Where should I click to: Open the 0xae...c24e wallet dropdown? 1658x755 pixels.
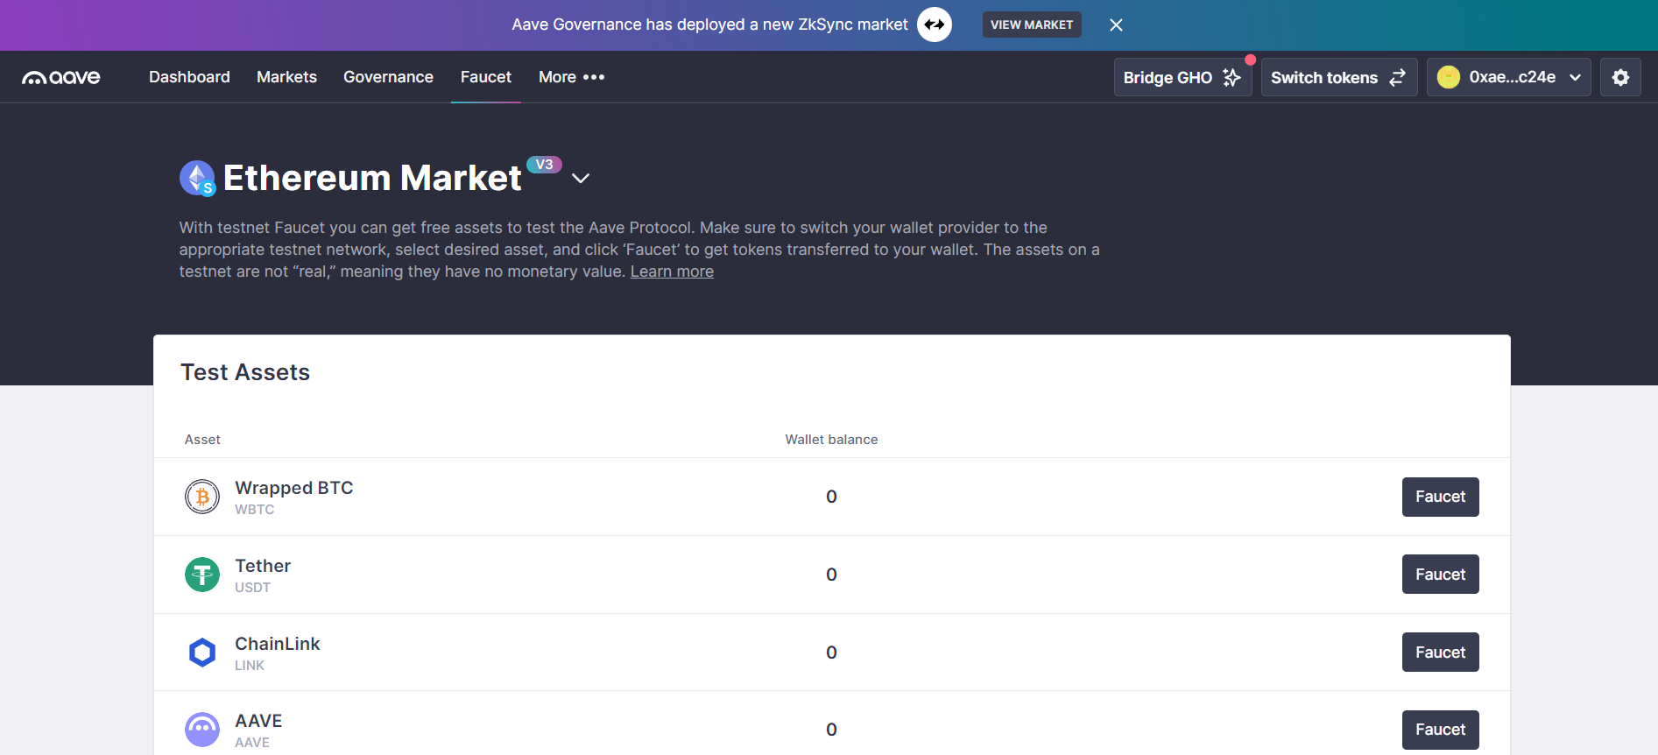1508,77
